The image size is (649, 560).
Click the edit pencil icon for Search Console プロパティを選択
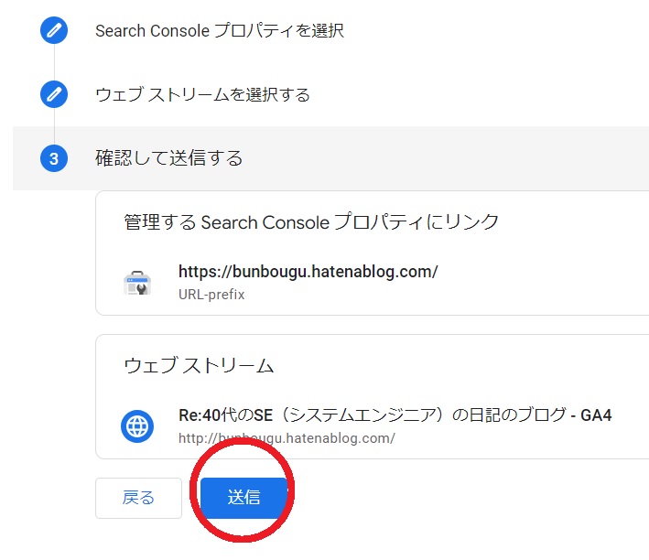click(x=54, y=30)
